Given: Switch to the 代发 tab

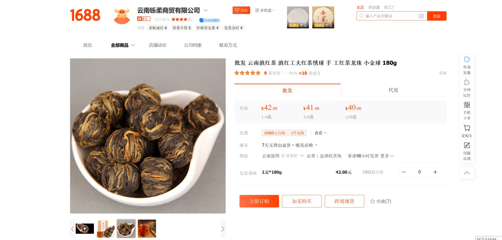Looking at the screenshot, I should point(393,90).
